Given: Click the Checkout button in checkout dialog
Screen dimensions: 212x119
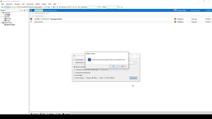Looking at the screenshot, I should pos(133,78).
